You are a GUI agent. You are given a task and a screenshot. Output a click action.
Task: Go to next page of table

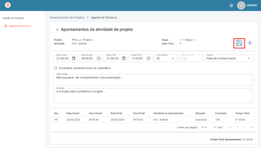[x=244, y=127]
